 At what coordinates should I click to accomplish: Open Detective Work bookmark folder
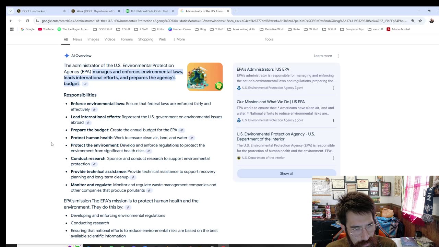tap(272, 29)
